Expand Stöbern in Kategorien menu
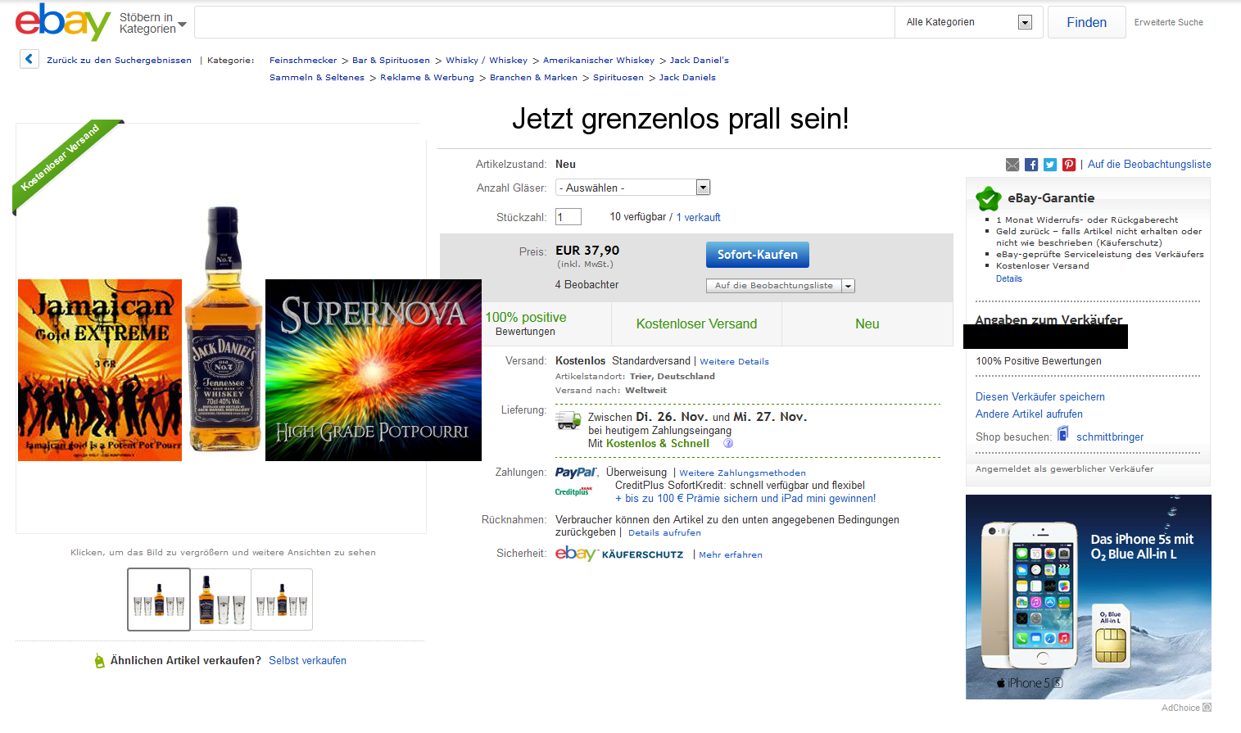The image size is (1241, 733). (153, 23)
